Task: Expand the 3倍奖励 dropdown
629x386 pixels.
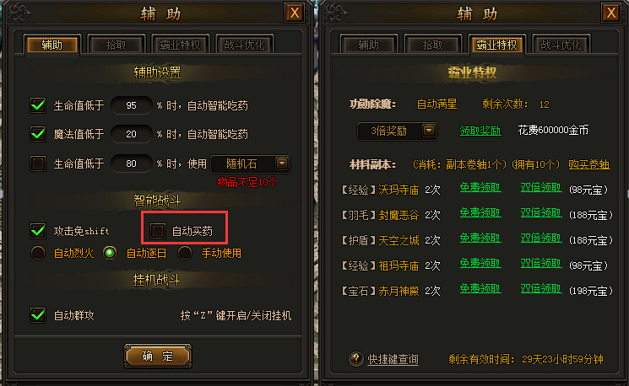Action: [428, 131]
